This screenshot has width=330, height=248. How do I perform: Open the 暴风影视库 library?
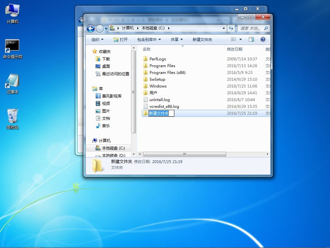pos(109,96)
